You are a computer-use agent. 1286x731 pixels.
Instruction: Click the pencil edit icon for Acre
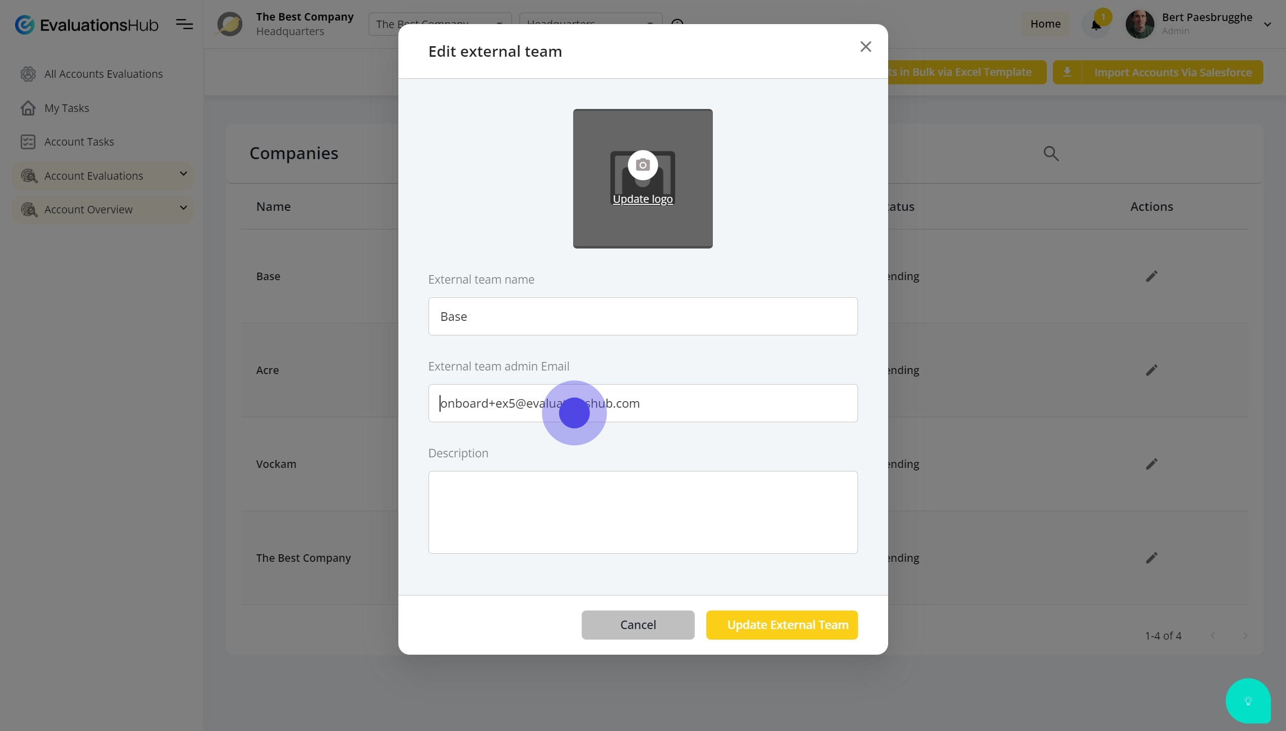click(x=1151, y=371)
